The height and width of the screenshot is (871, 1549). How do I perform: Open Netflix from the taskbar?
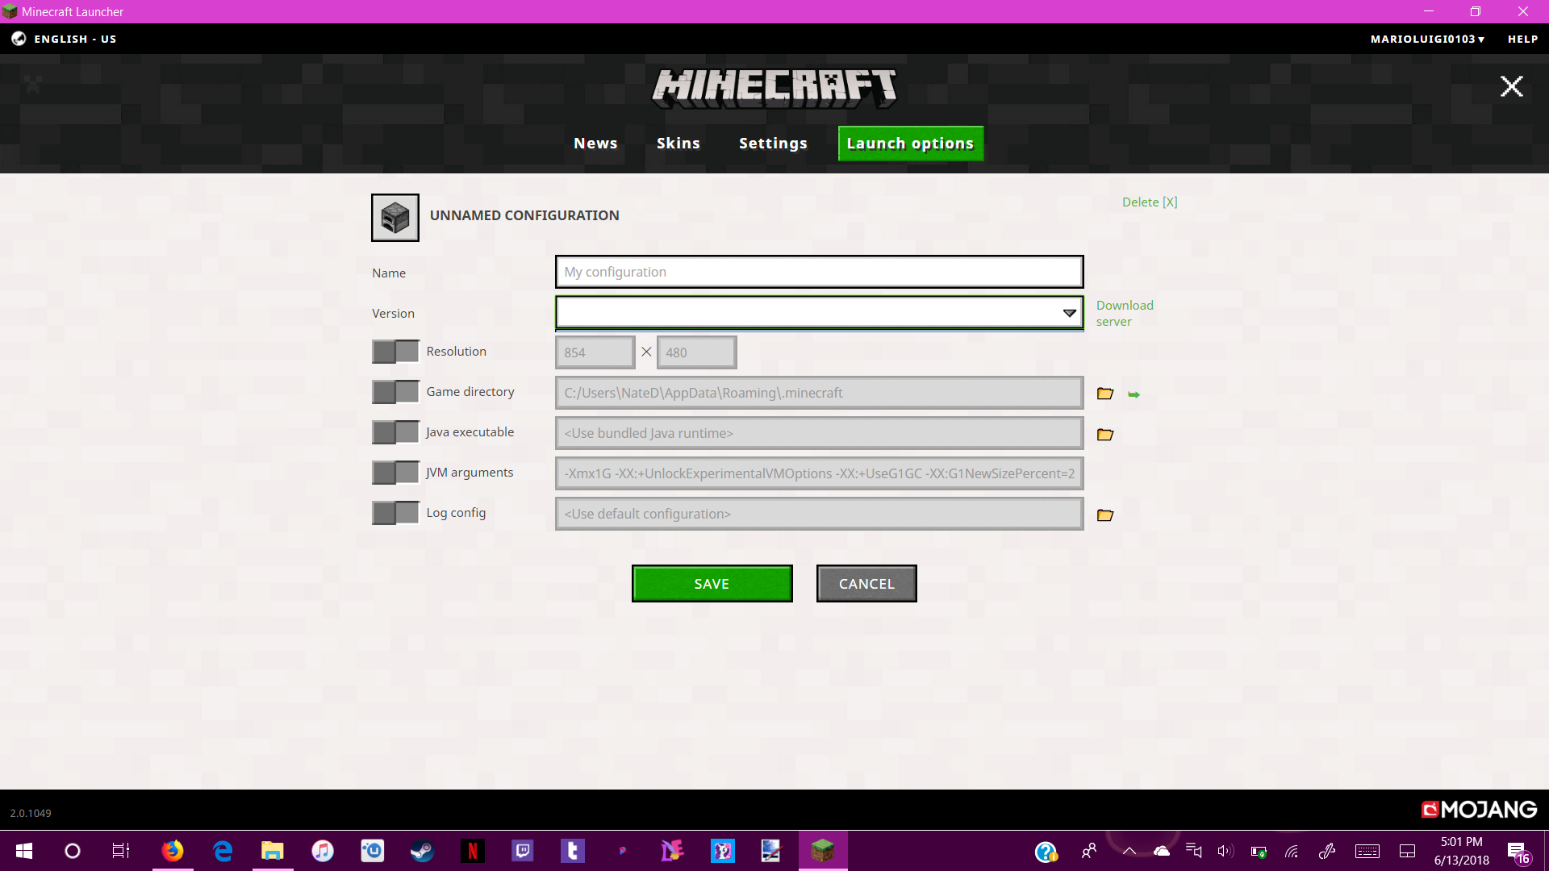(473, 851)
